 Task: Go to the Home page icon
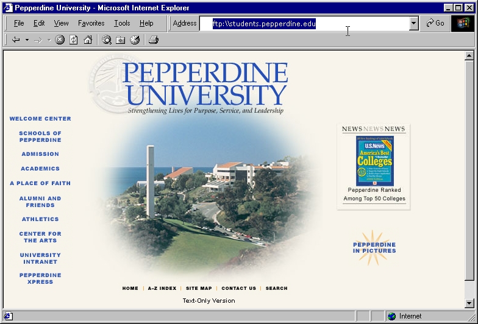(x=88, y=40)
